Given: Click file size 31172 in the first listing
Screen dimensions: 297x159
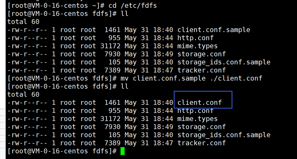Looking at the screenshot, I should pyautogui.click(x=110, y=46).
